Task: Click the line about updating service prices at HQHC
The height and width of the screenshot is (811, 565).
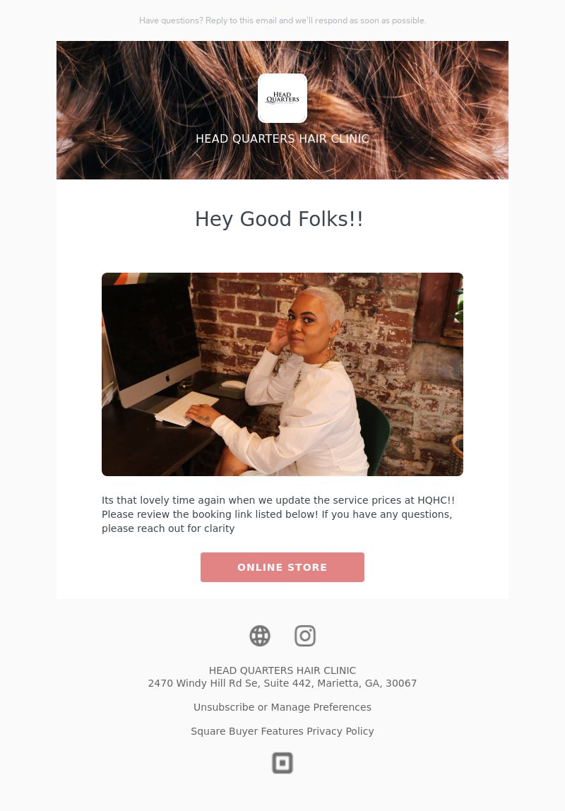Action: (278, 500)
